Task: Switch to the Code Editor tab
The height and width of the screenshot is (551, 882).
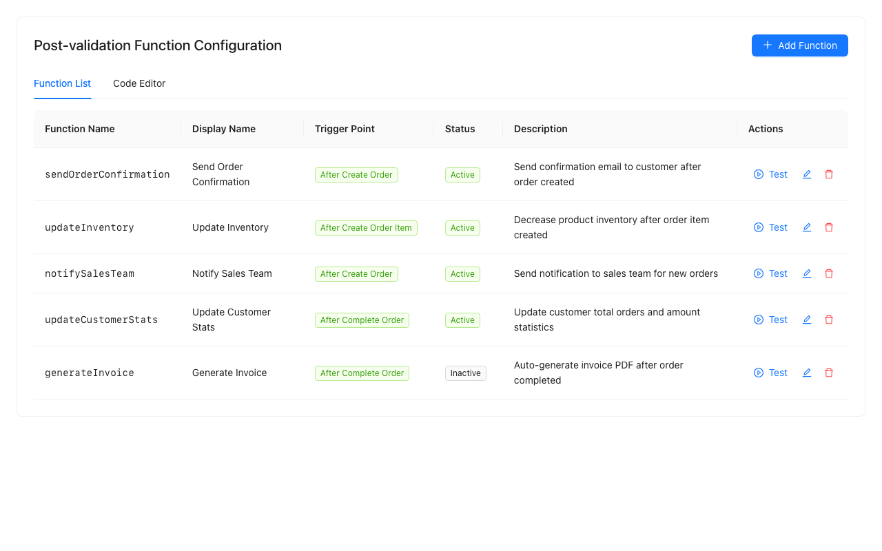Action: click(x=139, y=83)
